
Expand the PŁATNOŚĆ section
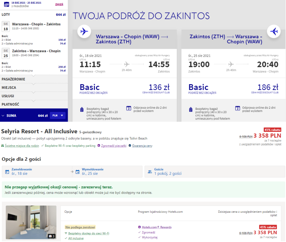[34, 104]
